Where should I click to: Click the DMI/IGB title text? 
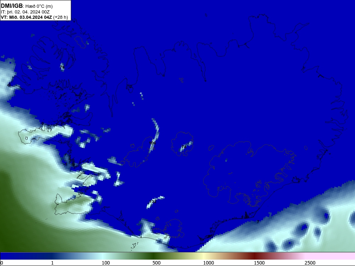pos(12,6)
